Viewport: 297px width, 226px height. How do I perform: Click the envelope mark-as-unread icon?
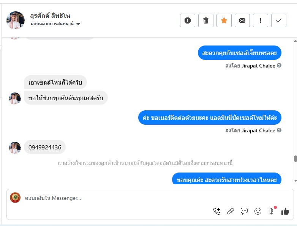click(x=242, y=20)
